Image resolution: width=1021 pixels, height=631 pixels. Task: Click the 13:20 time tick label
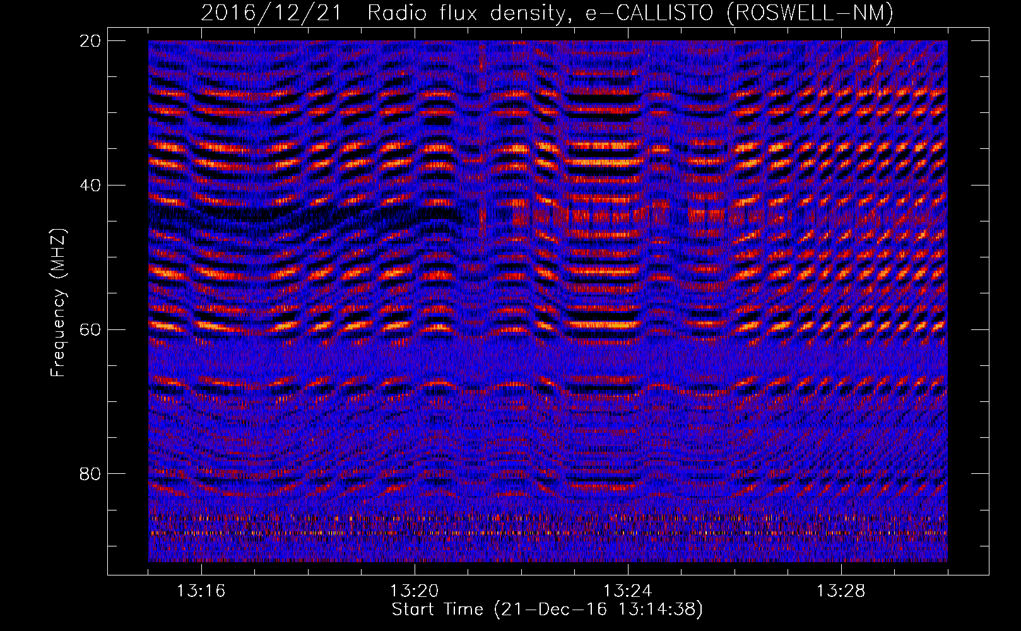coord(415,591)
